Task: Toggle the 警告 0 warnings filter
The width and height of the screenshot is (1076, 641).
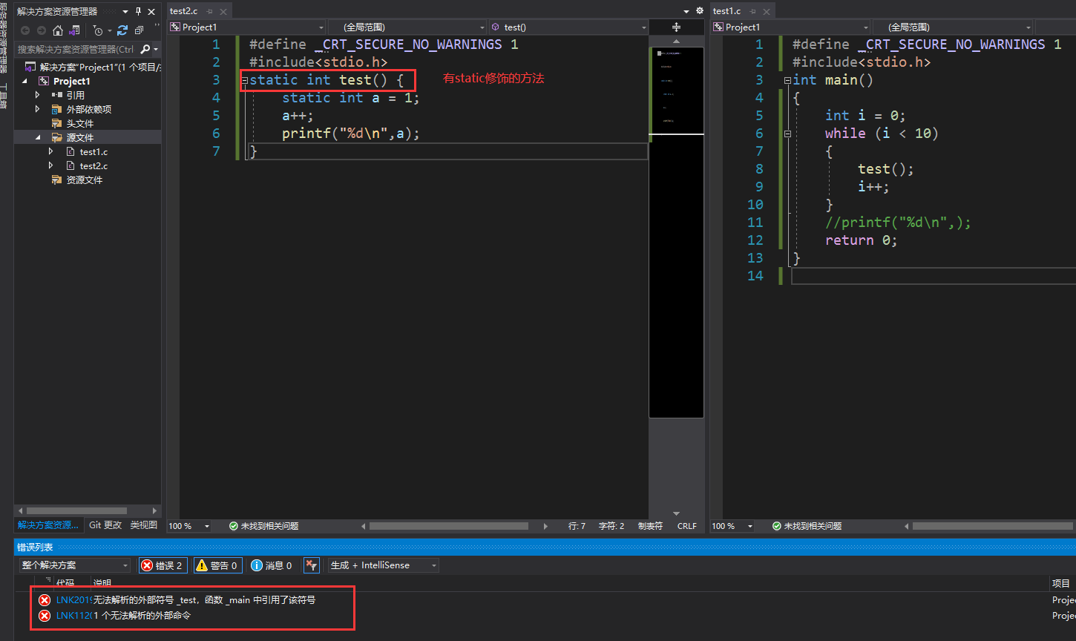Action: coord(217,565)
